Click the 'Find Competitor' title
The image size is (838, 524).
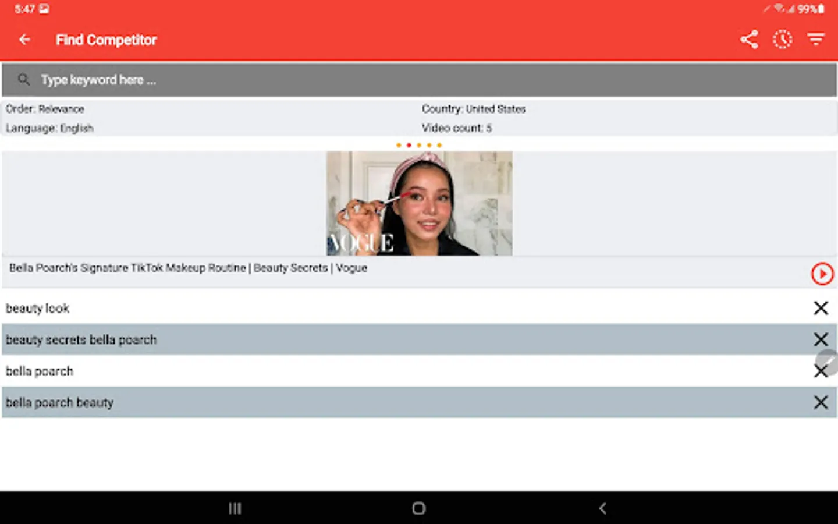106,40
